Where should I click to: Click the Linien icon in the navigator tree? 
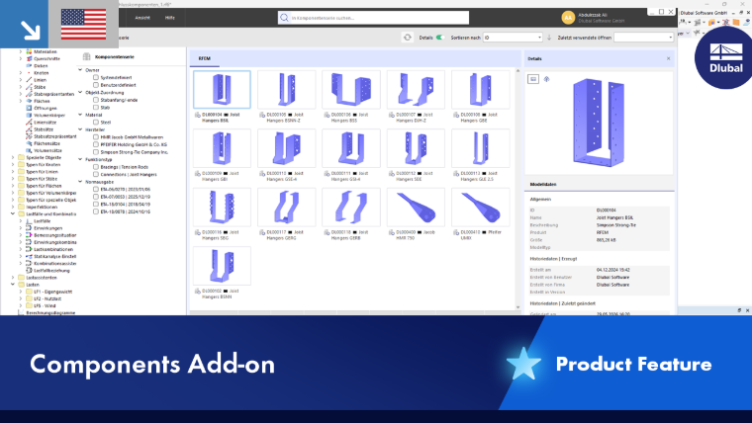29,80
